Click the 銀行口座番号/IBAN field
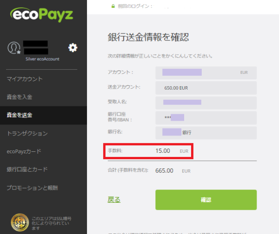 [x=206, y=118]
